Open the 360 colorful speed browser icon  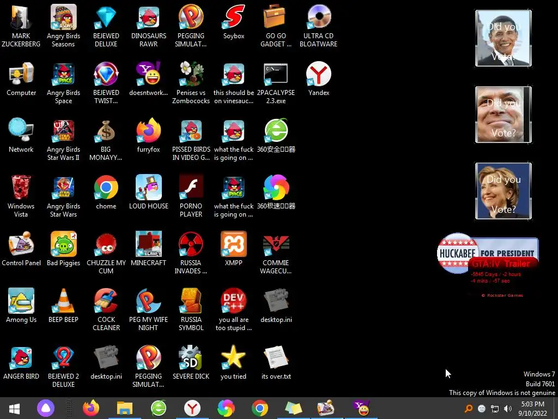276,192
